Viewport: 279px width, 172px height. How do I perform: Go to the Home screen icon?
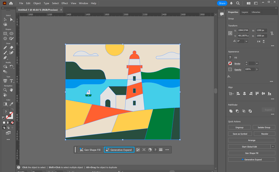[x=11, y=3]
